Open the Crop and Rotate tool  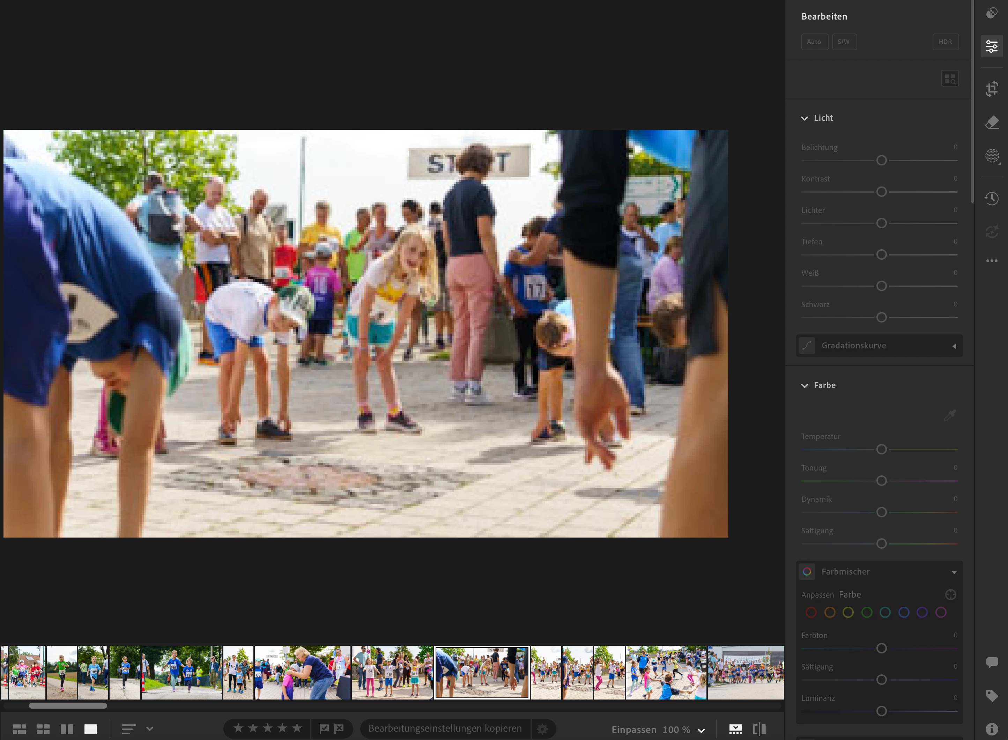[x=992, y=89]
